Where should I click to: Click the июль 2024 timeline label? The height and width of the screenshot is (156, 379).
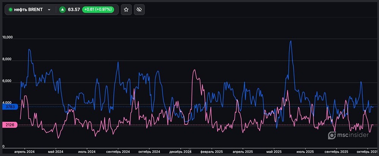(86, 151)
